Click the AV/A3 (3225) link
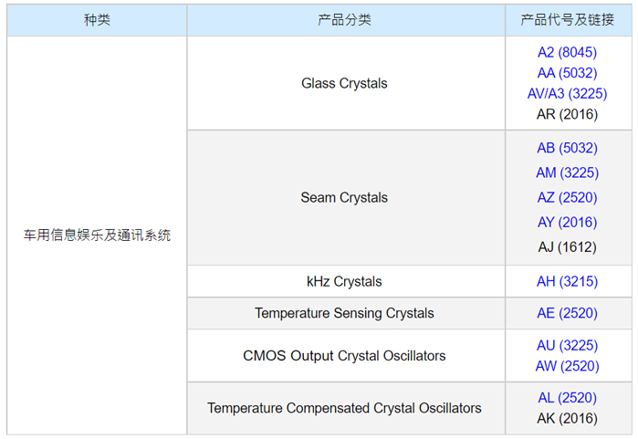The height and width of the screenshot is (439, 638). click(x=567, y=93)
